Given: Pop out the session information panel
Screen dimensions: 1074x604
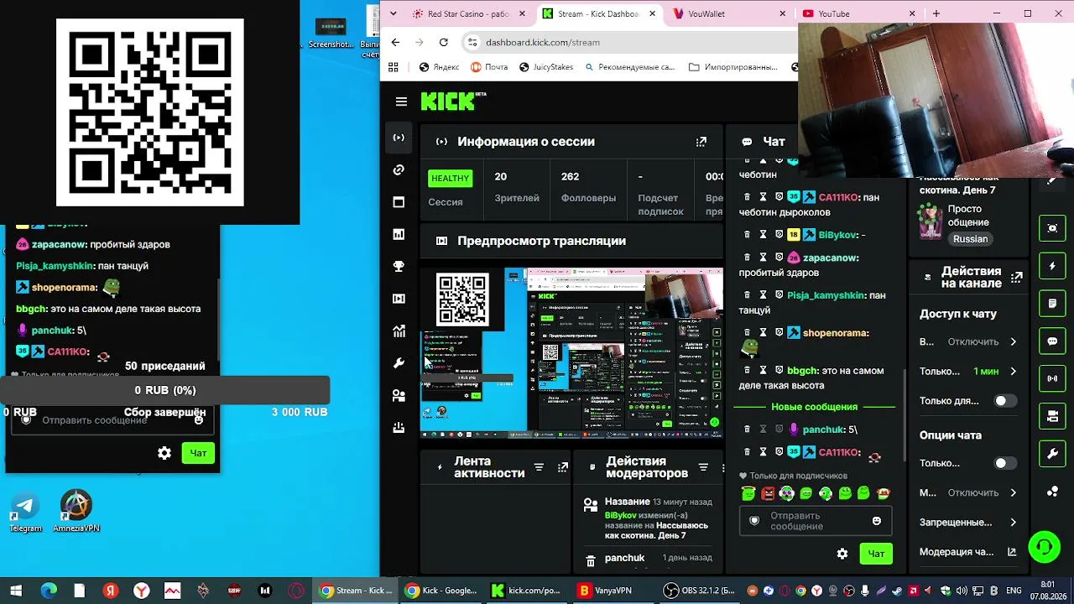Looking at the screenshot, I should tap(701, 142).
